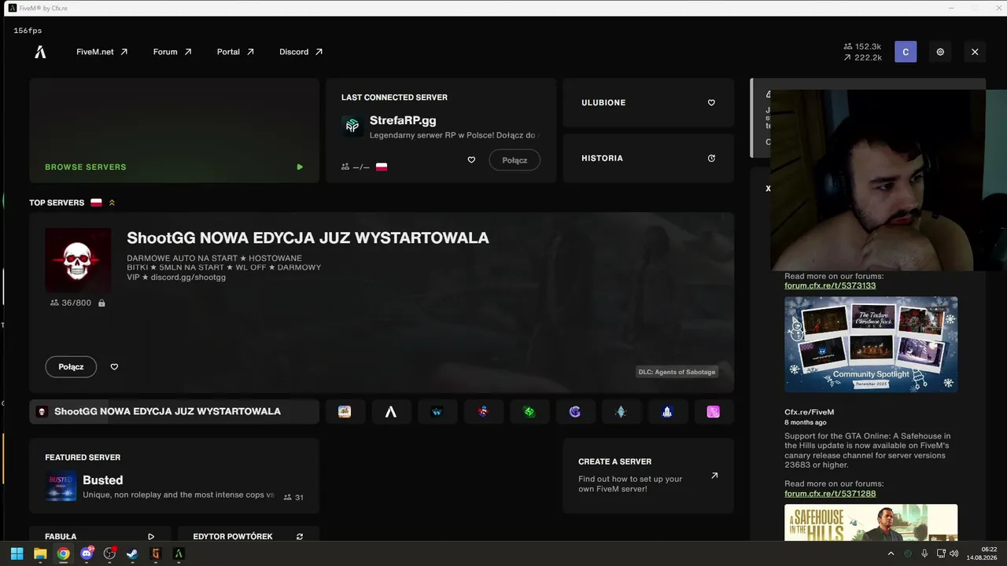Select the green diamond server tile
The height and width of the screenshot is (566, 1007).
(529, 411)
